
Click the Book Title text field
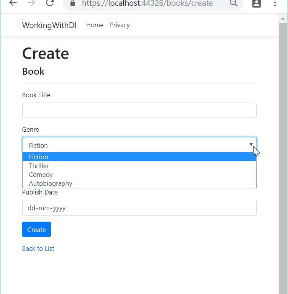point(139,110)
